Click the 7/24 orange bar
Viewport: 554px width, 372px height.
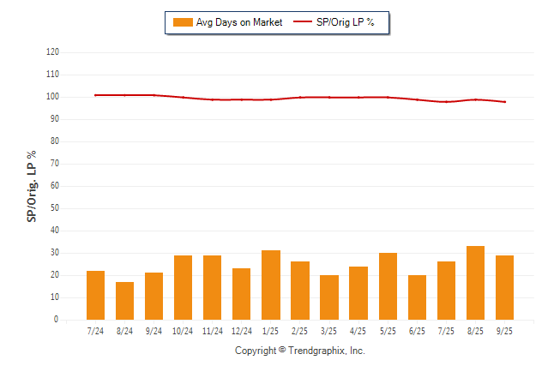click(x=95, y=295)
